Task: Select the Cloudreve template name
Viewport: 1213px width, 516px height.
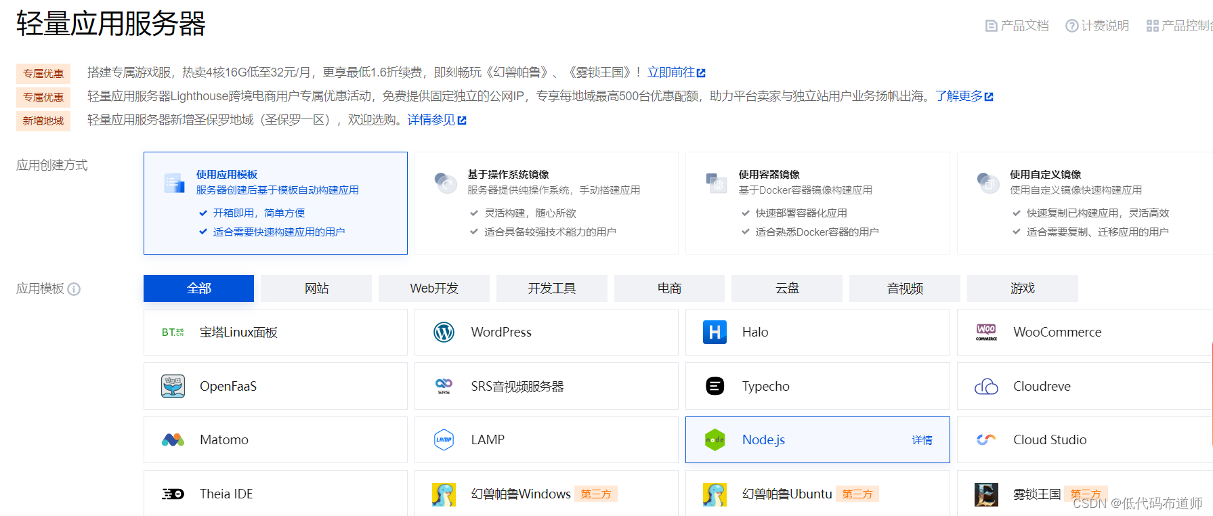Action: [1042, 386]
